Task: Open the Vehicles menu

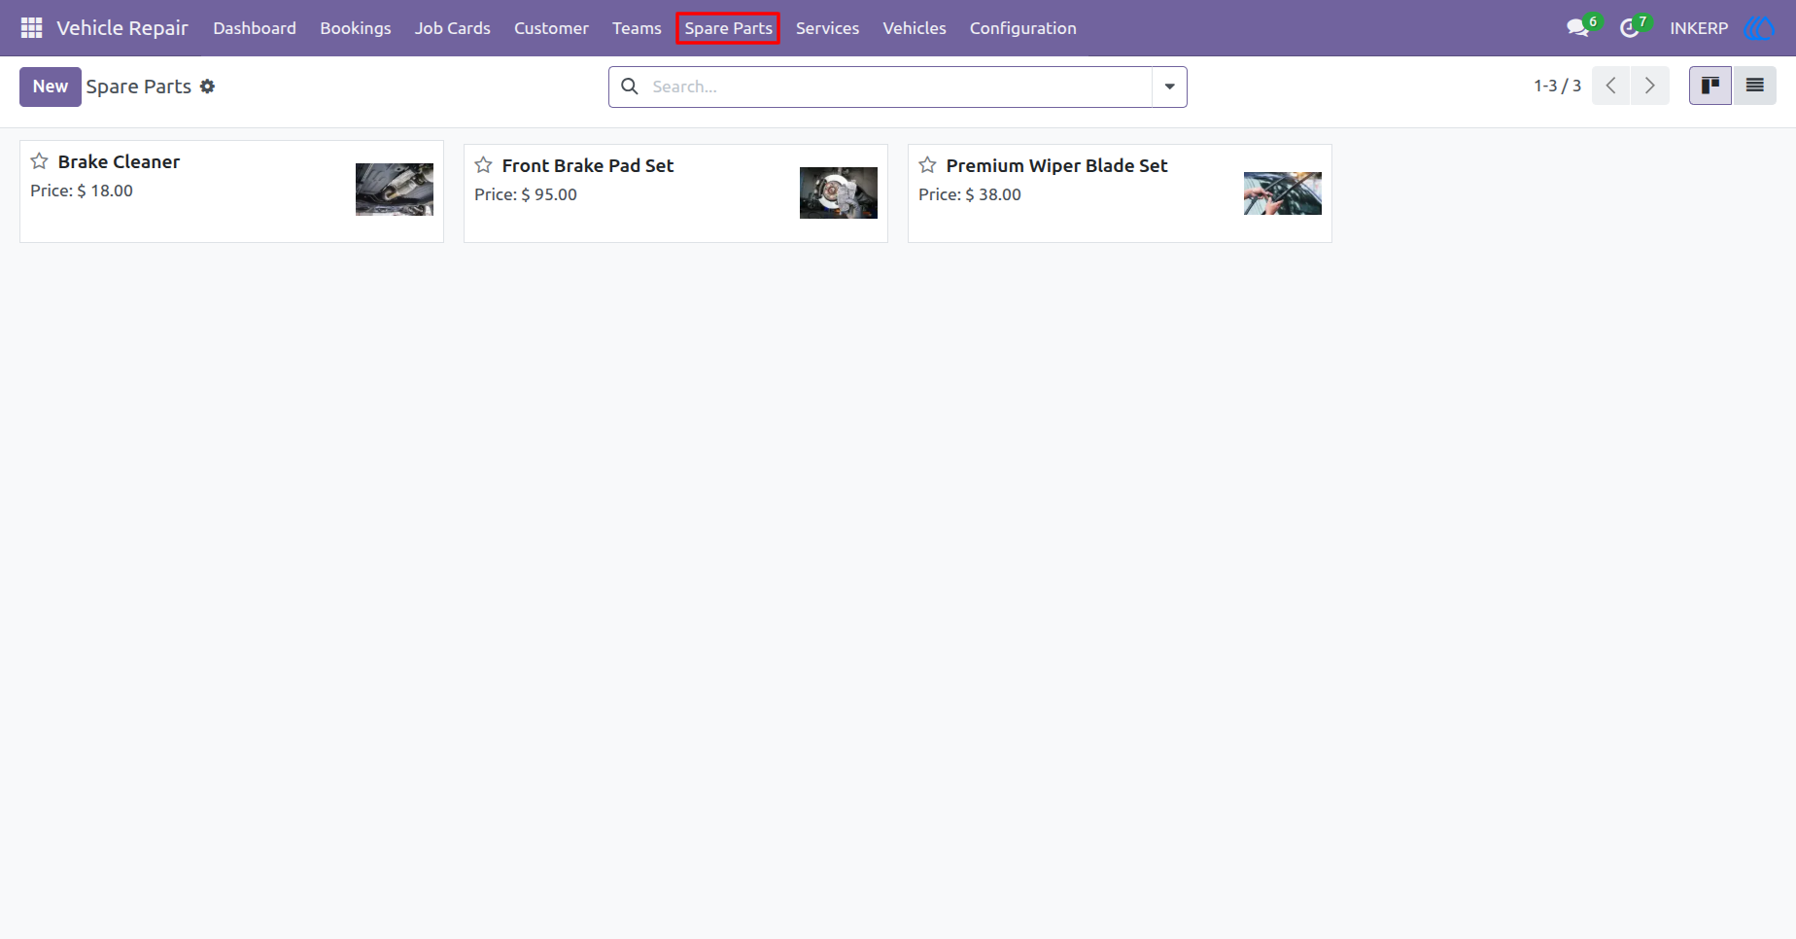Action: click(915, 28)
